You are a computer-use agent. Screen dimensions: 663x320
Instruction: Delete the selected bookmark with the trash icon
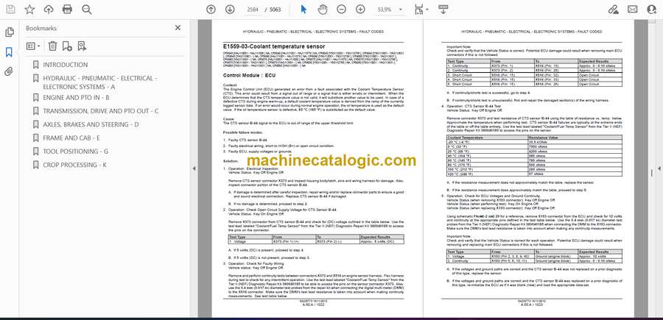coord(52,46)
